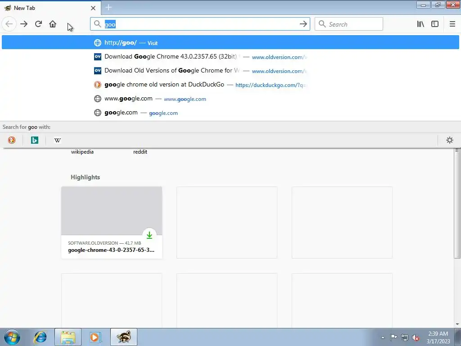Select the New Tab tab

pos(50,8)
